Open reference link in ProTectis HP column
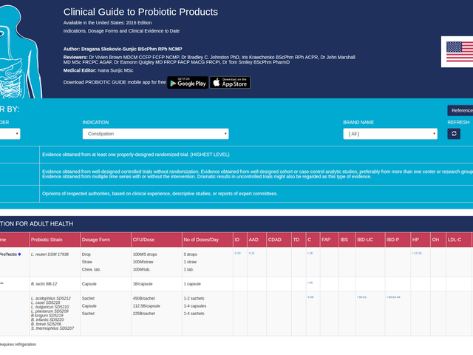 pyautogui.click(x=417, y=253)
